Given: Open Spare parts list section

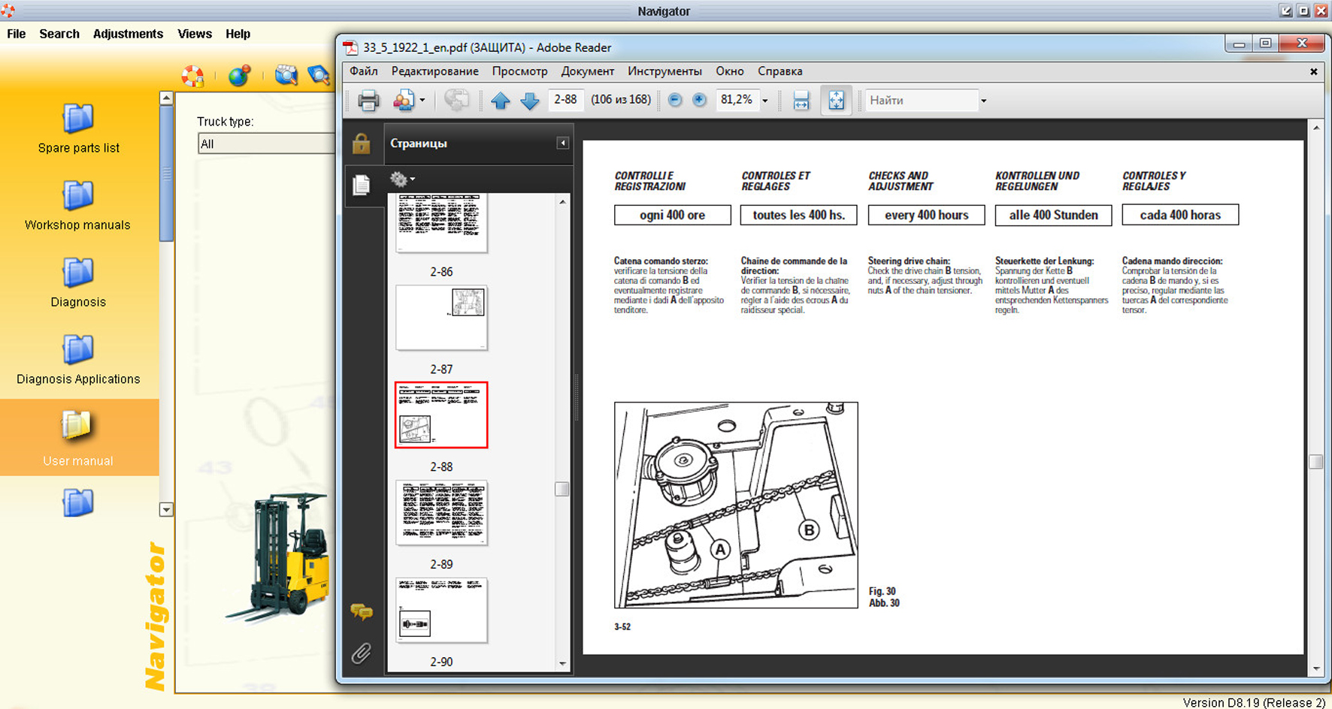Looking at the screenshot, I should (x=78, y=129).
